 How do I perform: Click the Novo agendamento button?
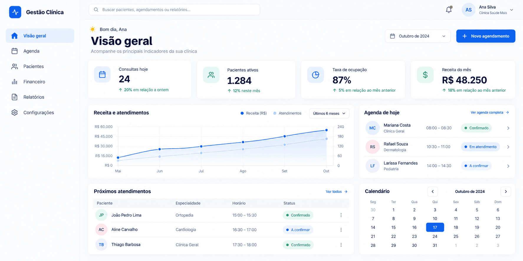pos(486,36)
